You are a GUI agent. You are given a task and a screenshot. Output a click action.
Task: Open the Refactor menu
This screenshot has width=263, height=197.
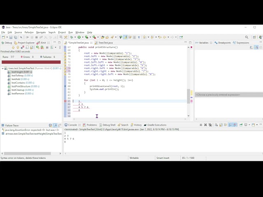[29, 32]
